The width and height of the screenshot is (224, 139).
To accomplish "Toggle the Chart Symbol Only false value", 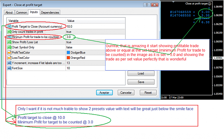I will pos(69,47).
